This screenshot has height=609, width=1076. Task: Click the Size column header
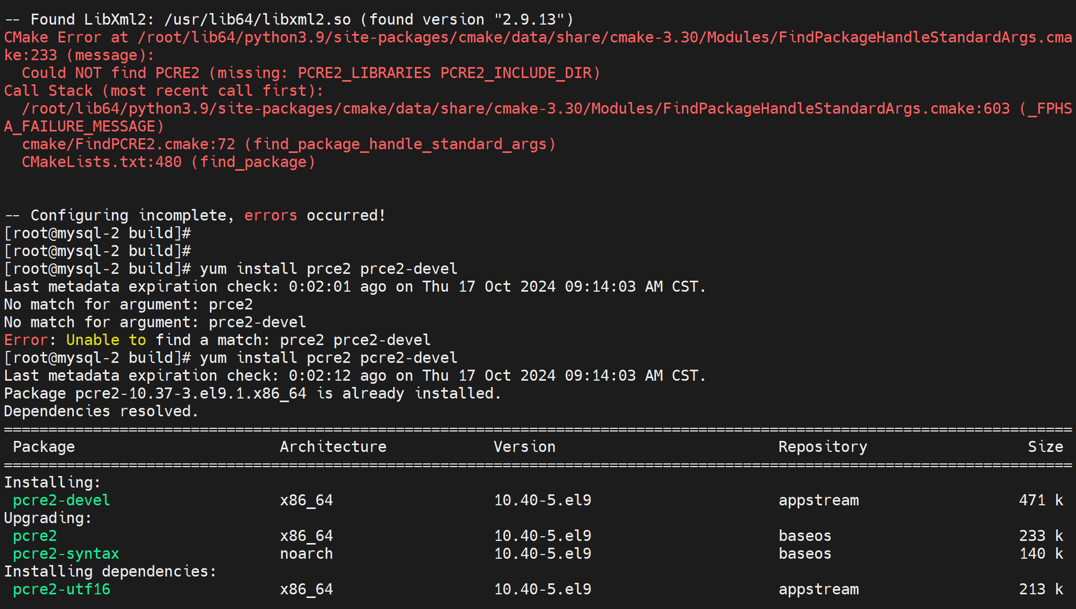tap(1045, 447)
